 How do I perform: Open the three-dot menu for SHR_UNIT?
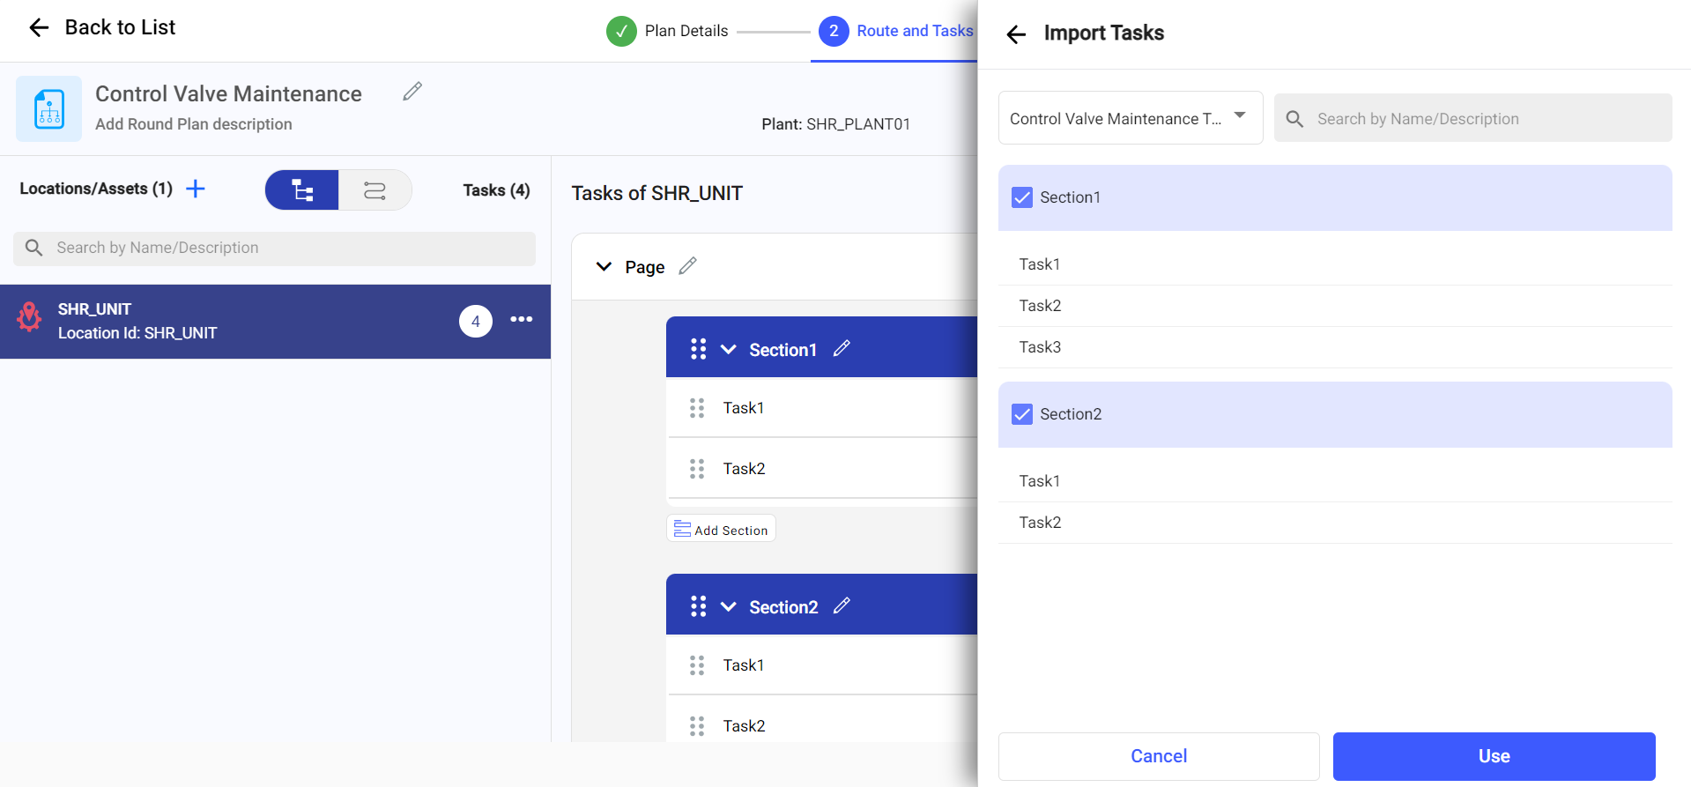point(522,320)
